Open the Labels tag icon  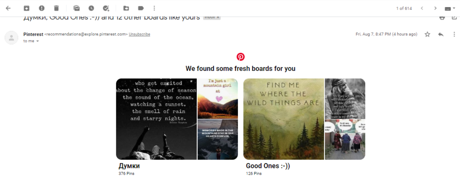tap(141, 8)
